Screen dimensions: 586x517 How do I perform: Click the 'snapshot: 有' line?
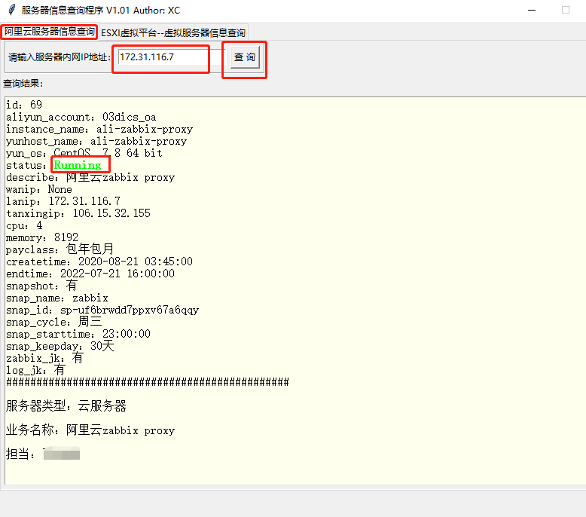41,286
